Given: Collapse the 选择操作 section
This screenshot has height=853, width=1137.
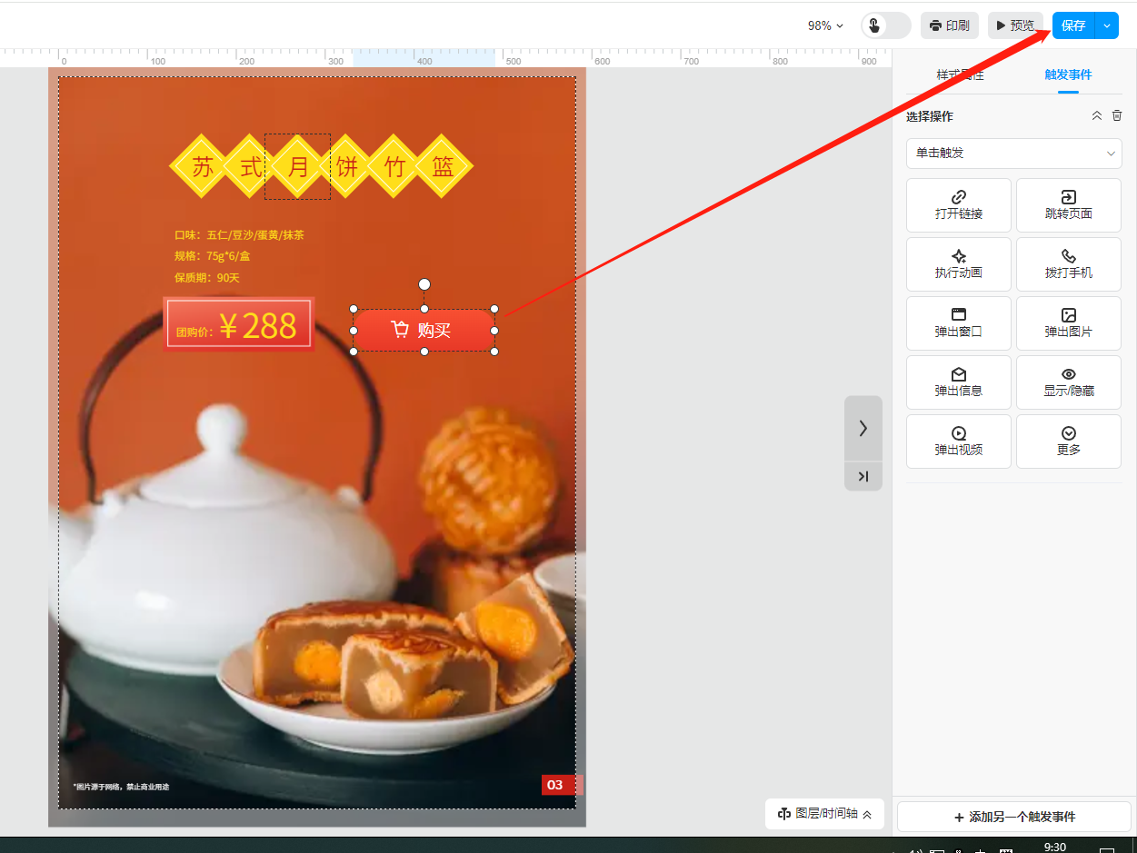Looking at the screenshot, I should tap(1096, 116).
